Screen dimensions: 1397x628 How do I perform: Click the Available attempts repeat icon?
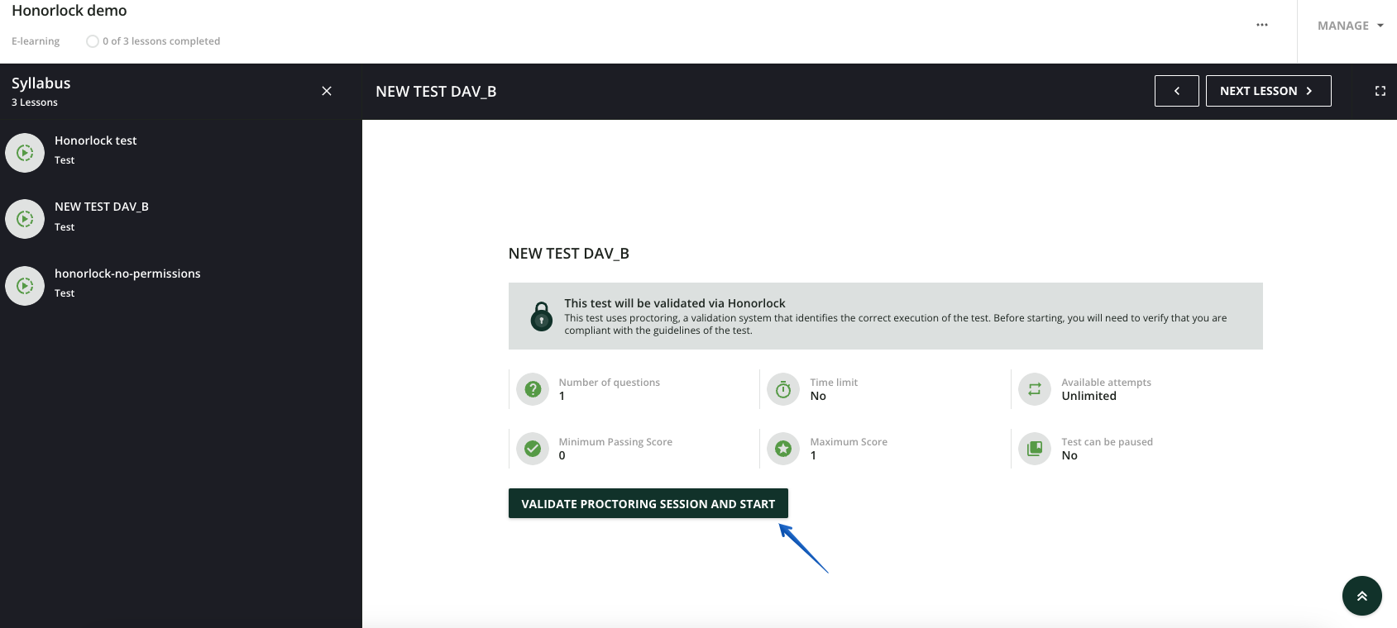[x=1034, y=388]
